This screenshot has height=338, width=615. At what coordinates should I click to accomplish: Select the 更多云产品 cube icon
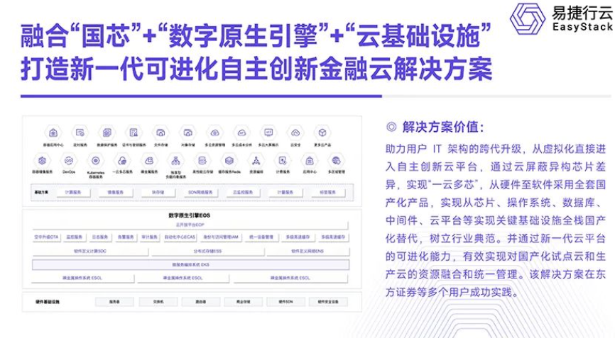click(x=322, y=133)
